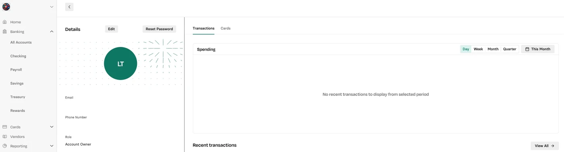
Task: Open the Treasury account
Action: [18, 97]
